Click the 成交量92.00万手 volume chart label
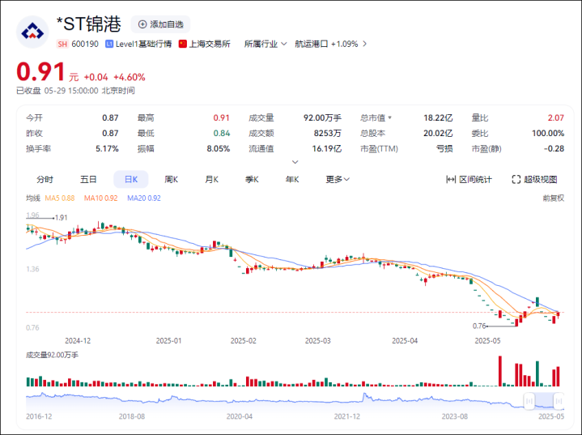Viewport: 582px width, 435px height. click(x=52, y=355)
